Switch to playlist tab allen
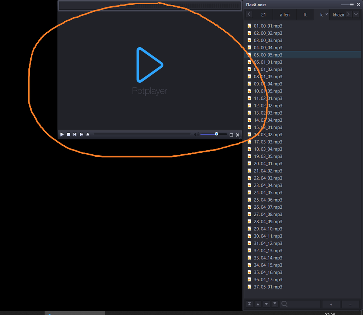The image size is (363, 315). [285, 15]
